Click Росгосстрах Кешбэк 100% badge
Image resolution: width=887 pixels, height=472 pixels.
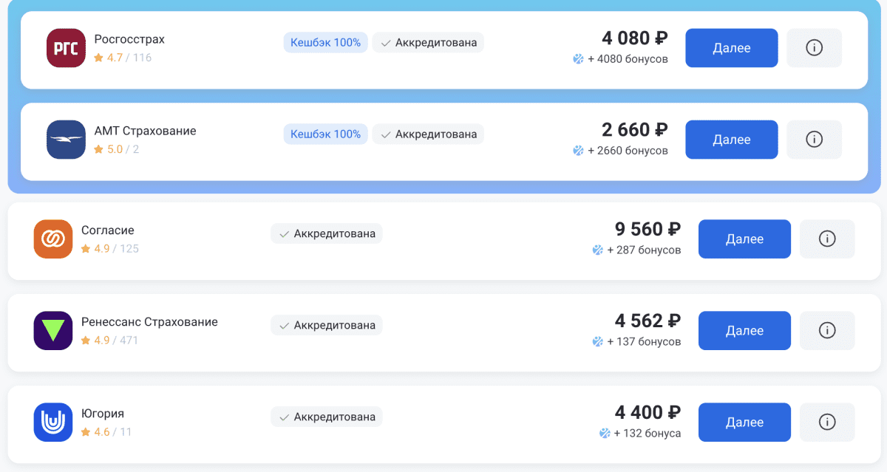pos(325,43)
